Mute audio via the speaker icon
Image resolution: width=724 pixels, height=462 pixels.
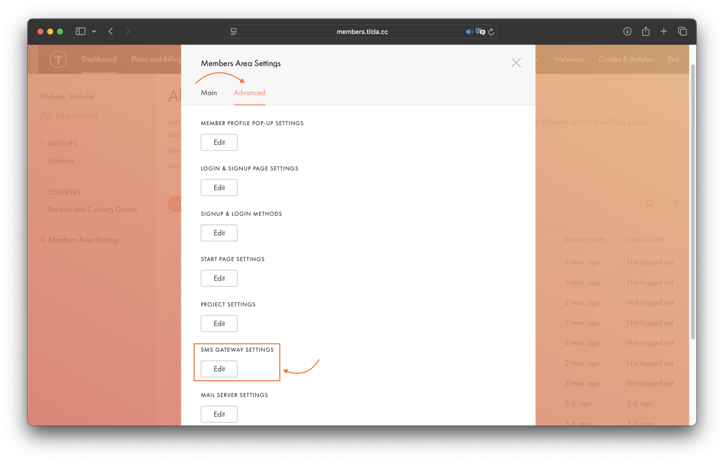469,31
